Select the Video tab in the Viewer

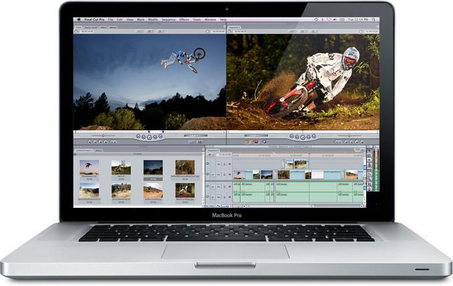79,27
